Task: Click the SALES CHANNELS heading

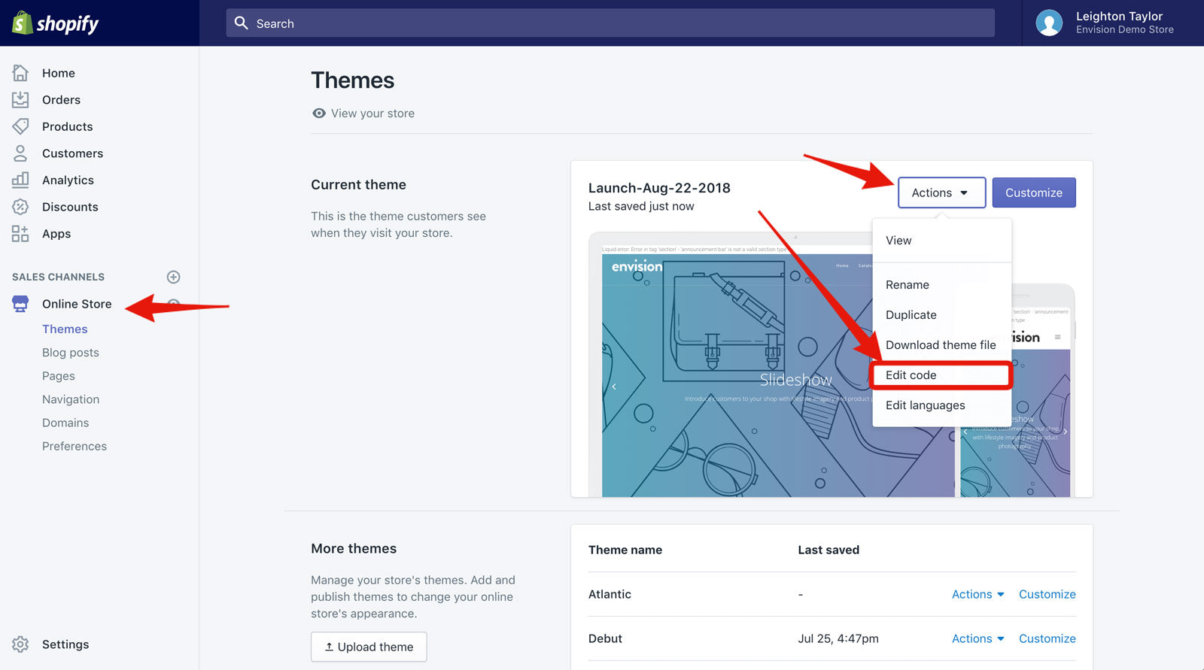Action: pyautogui.click(x=58, y=277)
